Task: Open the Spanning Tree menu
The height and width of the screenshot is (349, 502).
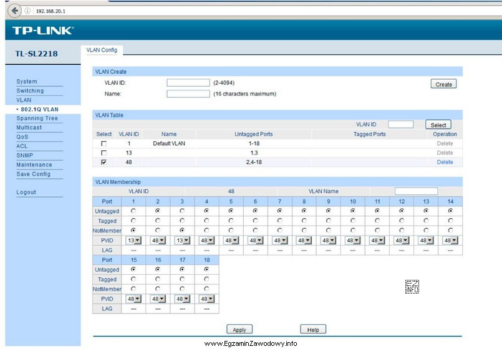Action: pos(37,118)
